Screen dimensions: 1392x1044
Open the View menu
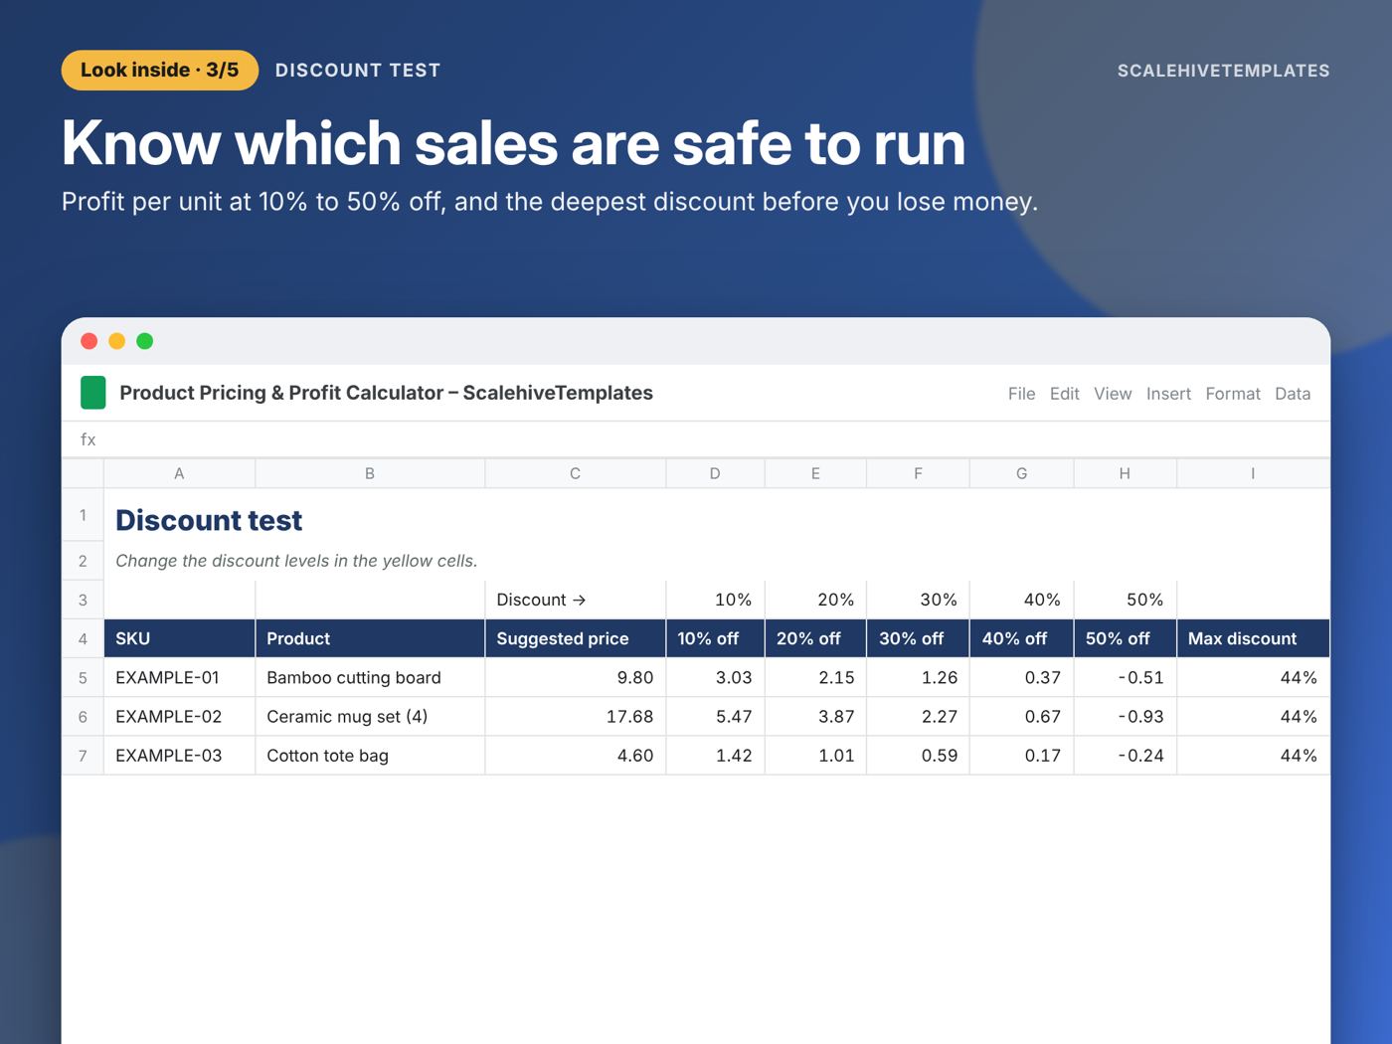coord(1113,394)
